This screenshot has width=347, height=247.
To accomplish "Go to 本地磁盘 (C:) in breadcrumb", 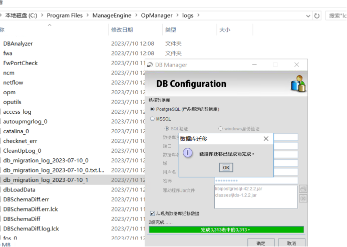I will 21,16.
